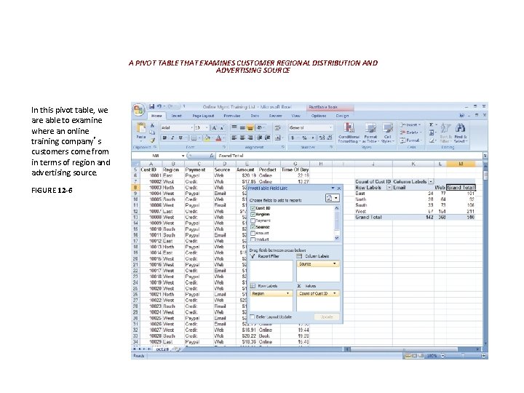
Task: Uncheck the Source field checkbox
Action: [x=253, y=227]
